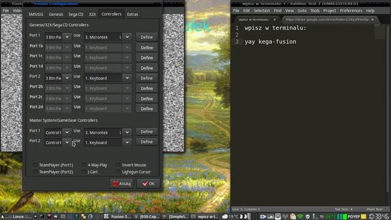Open Sublime Text Project menu
Viewport: 391px width, 220px height.
[330, 11]
